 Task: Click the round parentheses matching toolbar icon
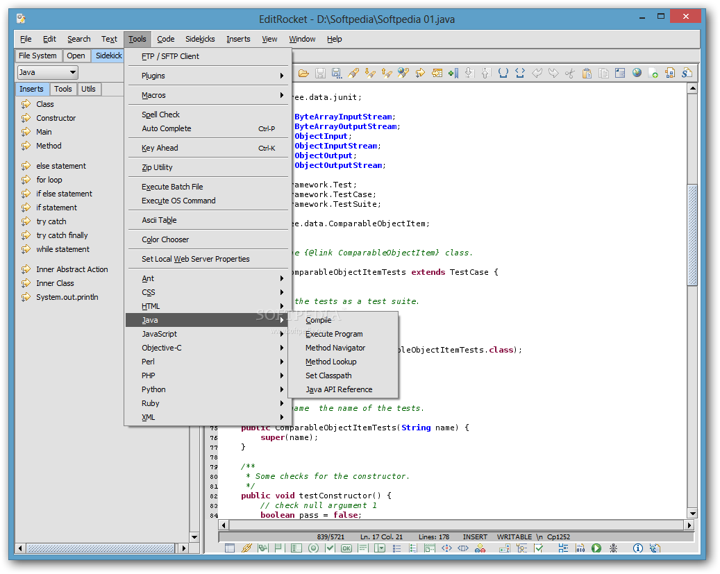[503, 73]
